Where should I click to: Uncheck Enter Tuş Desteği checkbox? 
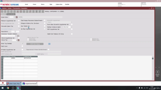point(22,43)
